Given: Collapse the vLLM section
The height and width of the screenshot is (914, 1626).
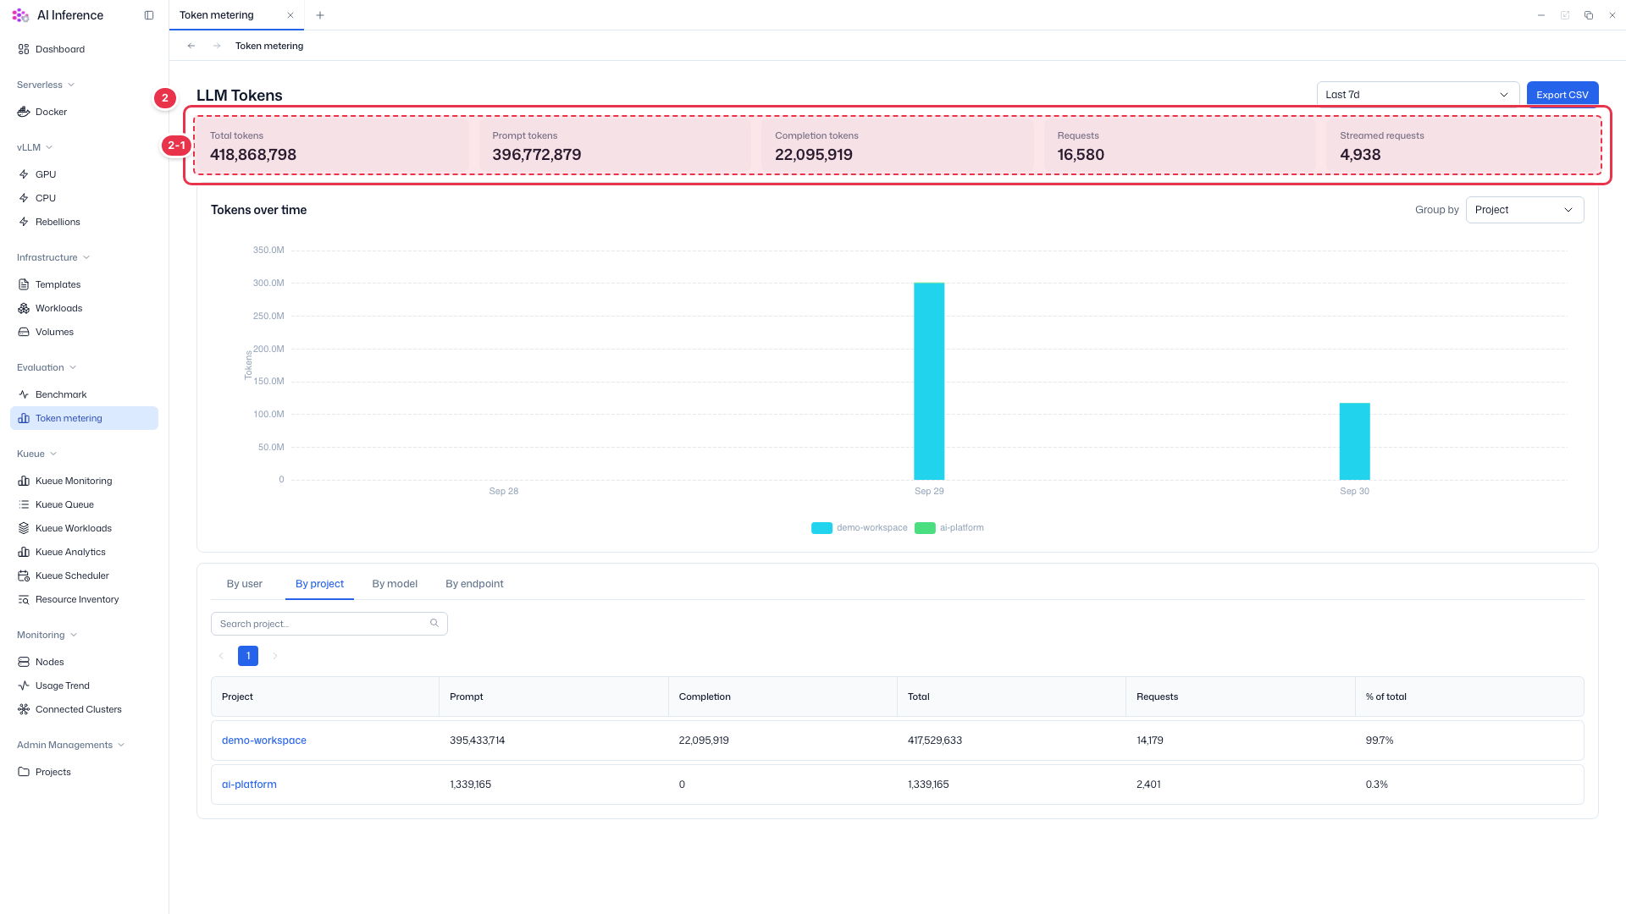Looking at the screenshot, I should point(35,147).
